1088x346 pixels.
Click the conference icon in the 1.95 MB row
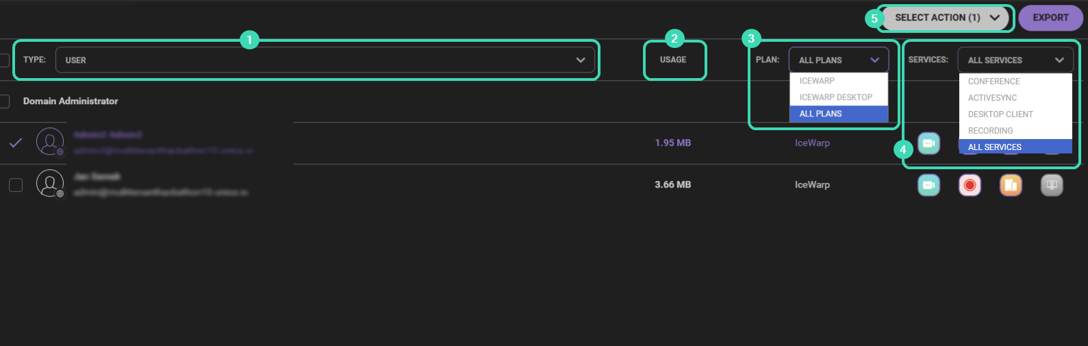point(928,143)
